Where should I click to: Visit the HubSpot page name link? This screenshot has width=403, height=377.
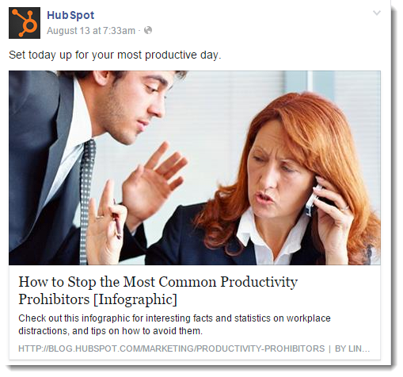70,15
